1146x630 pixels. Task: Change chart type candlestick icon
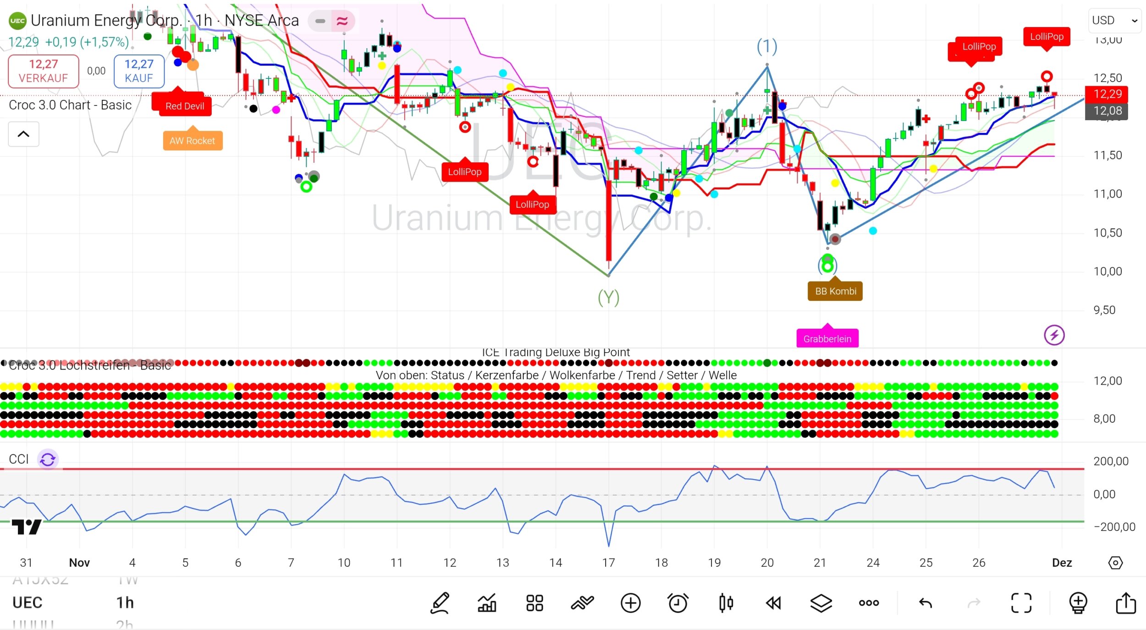(x=726, y=603)
